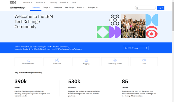Open Think in top navigation
This screenshot has width=174, height=102.
pyautogui.click(x=74, y=2)
